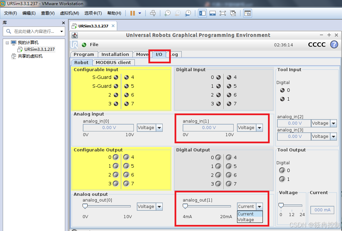
Task: Click the first S-Guard input indicator
Action: [116, 77]
